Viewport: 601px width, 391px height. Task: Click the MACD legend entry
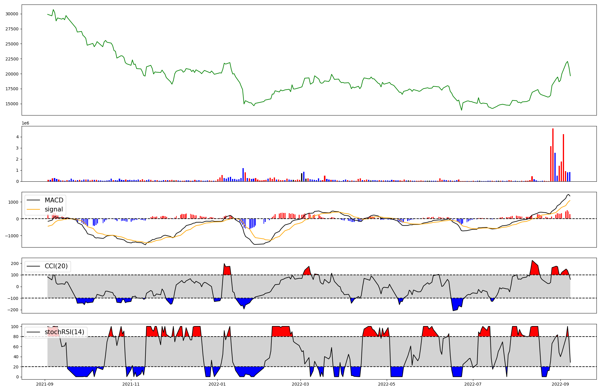pos(54,200)
